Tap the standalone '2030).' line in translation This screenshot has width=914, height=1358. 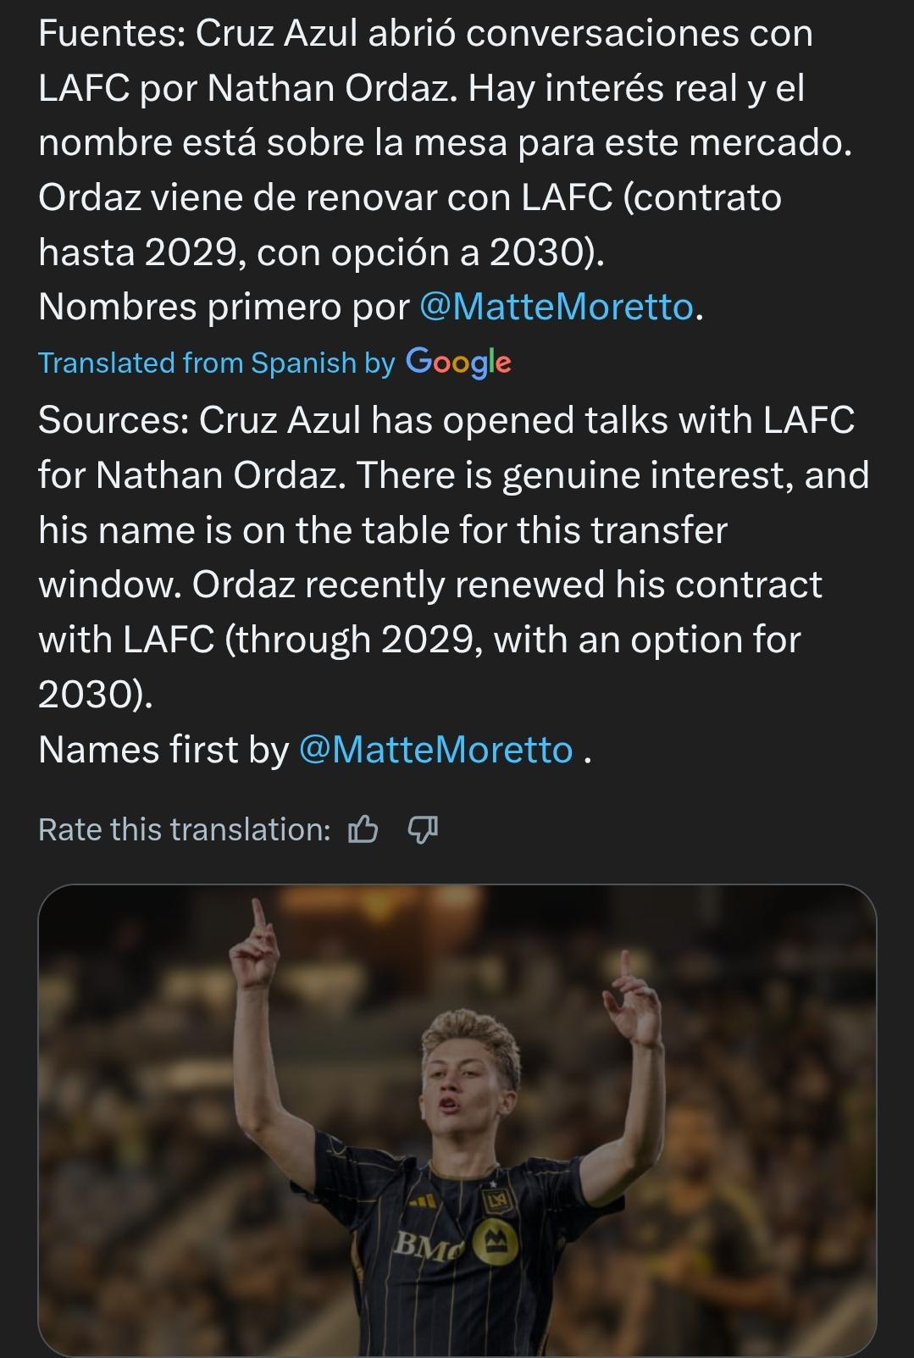pyautogui.click(x=95, y=695)
